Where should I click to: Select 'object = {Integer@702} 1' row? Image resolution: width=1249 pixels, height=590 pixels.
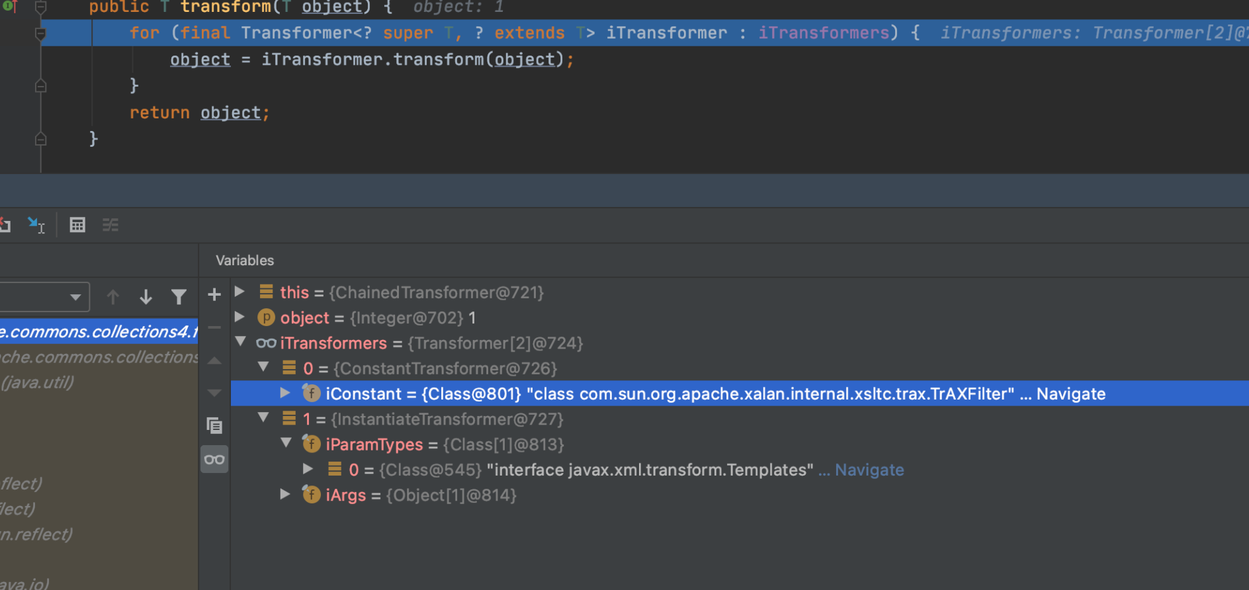coord(740,318)
